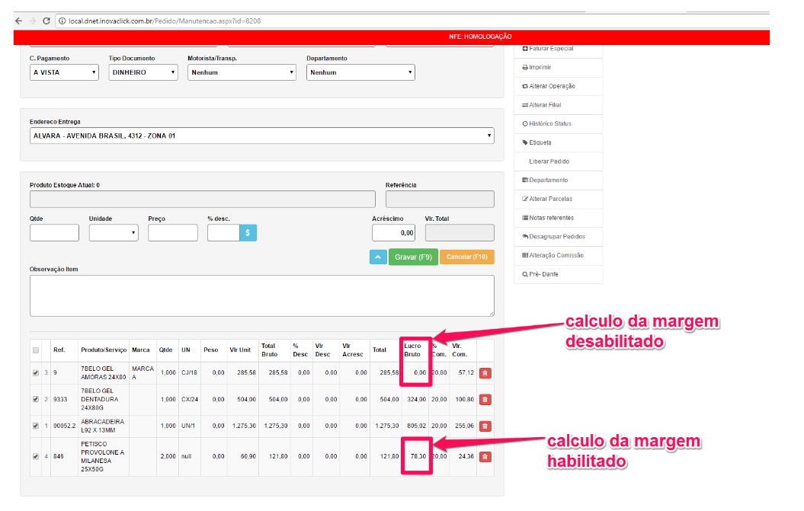Click the browser back arrow
This screenshot has height=511, width=804.
click(x=18, y=21)
